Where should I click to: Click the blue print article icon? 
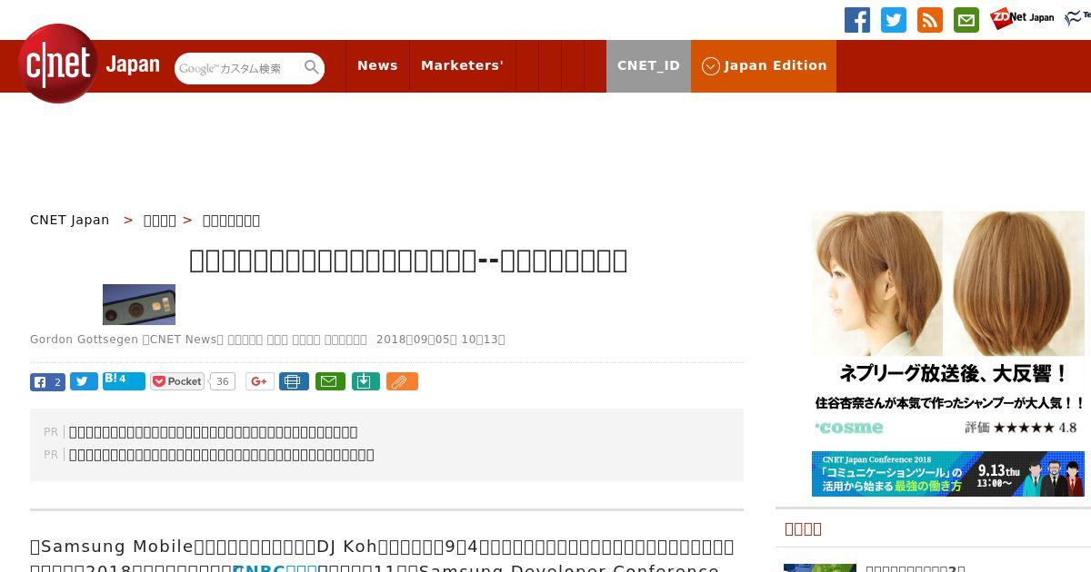(293, 381)
